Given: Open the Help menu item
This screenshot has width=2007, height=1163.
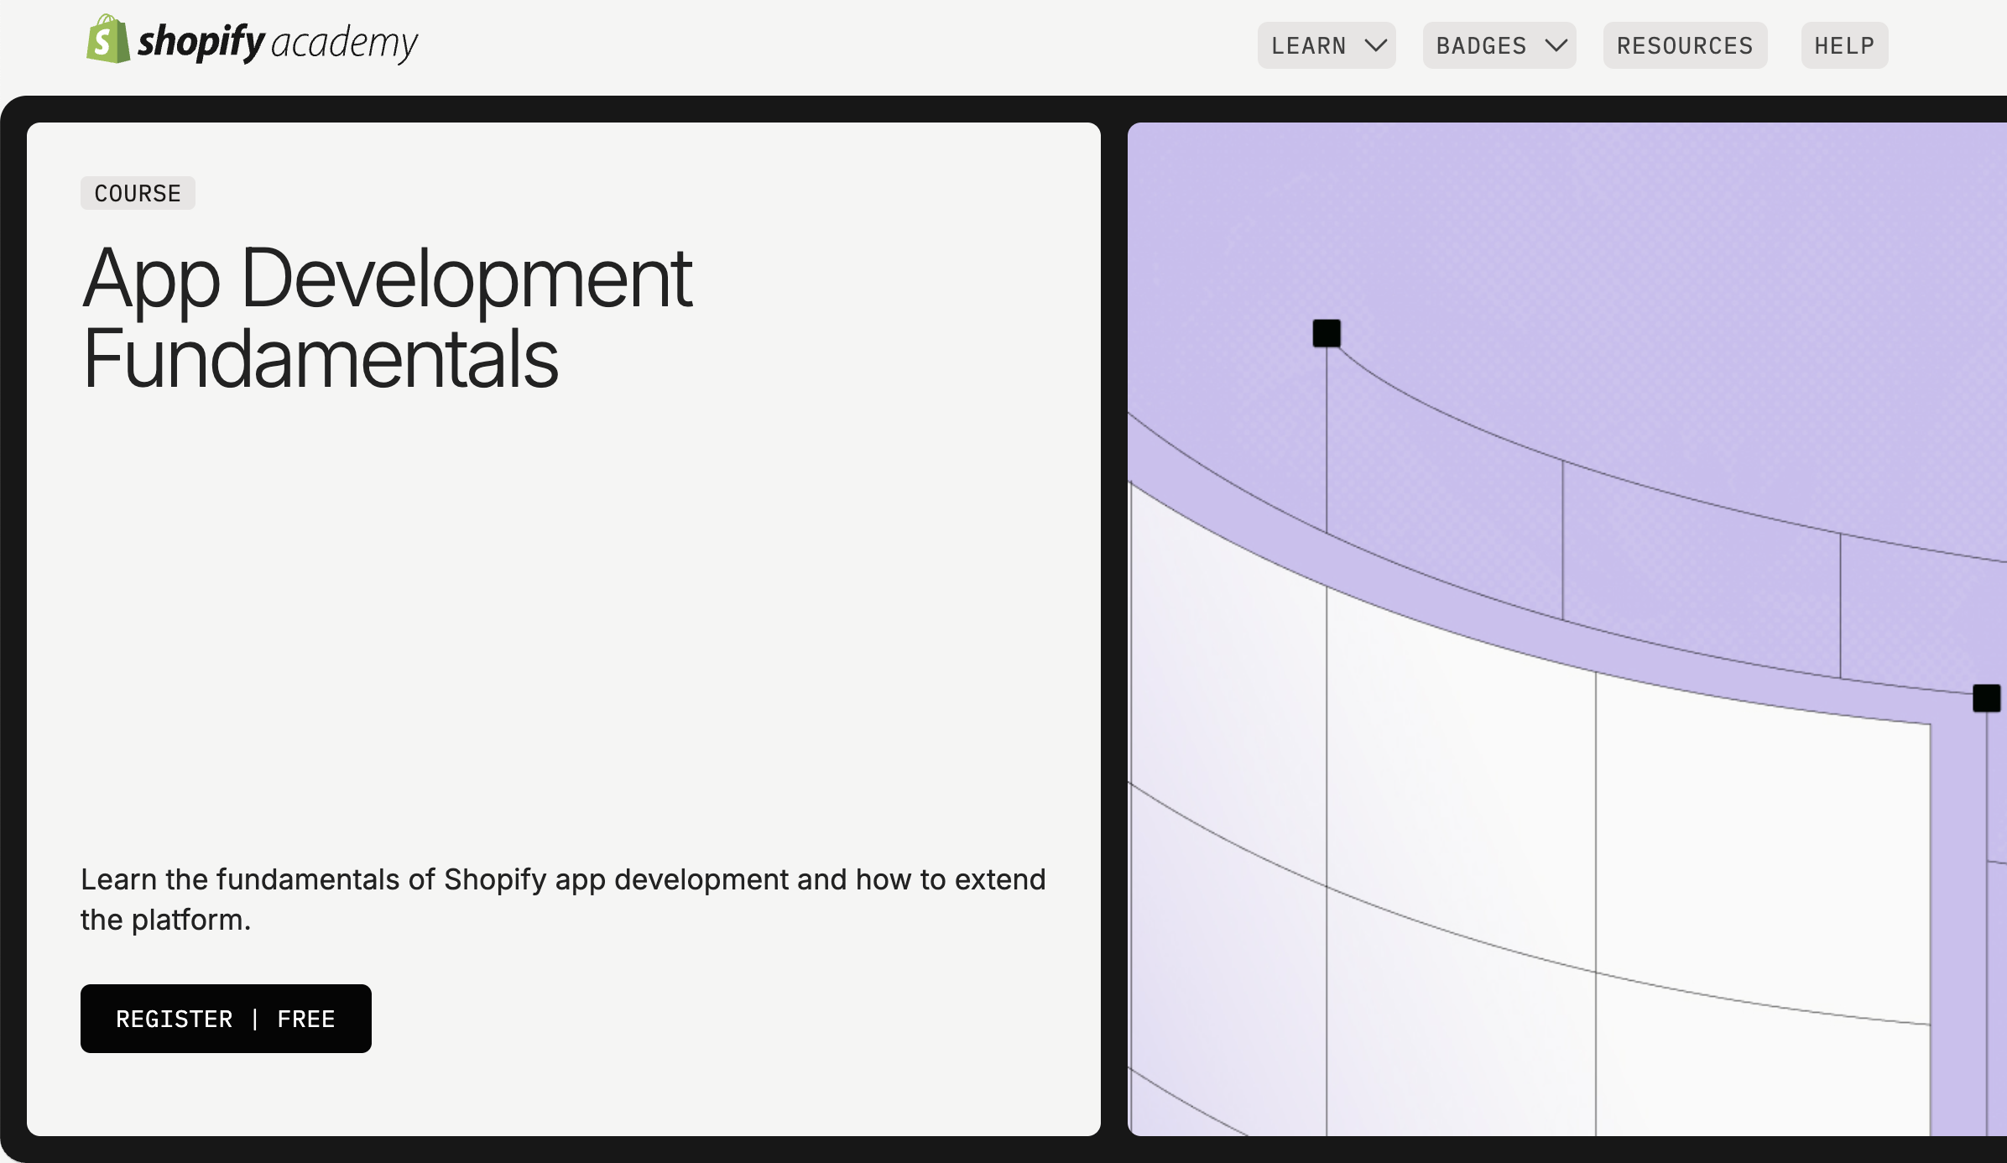Looking at the screenshot, I should click(x=1844, y=45).
